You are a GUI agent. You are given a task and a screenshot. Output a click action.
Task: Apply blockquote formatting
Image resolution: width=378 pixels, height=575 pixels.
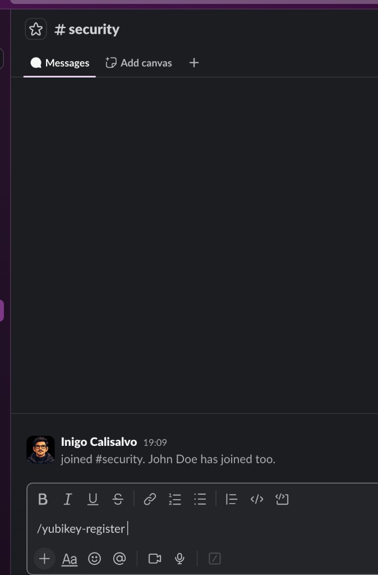click(232, 499)
